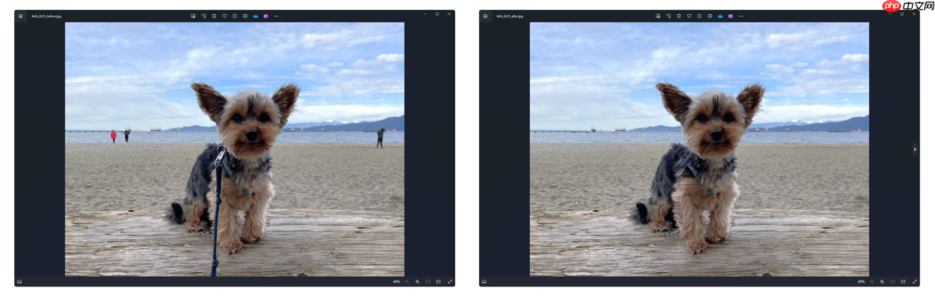The image size is (935, 302).
Task: Show file info for IMG_0221_before.jpg
Action: pos(234,16)
